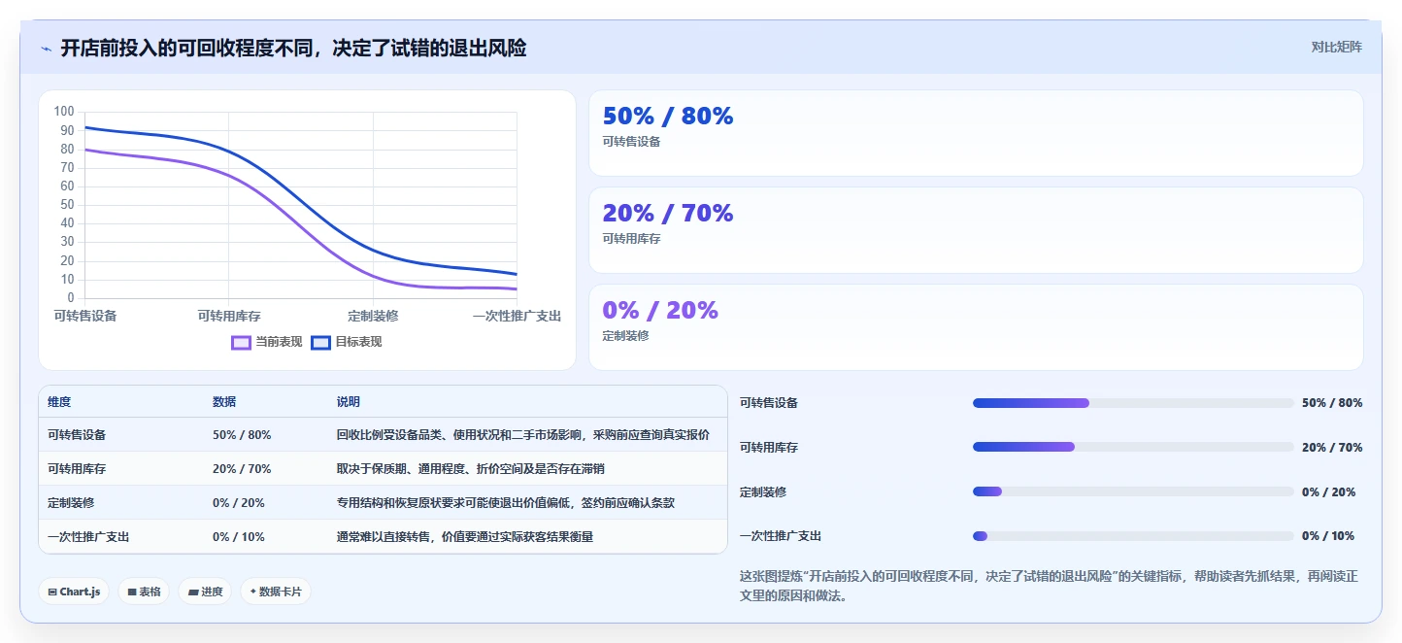Click the table value 50% / 80%
The image size is (1402, 643).
pyautogui.click(x=242, y=435)
